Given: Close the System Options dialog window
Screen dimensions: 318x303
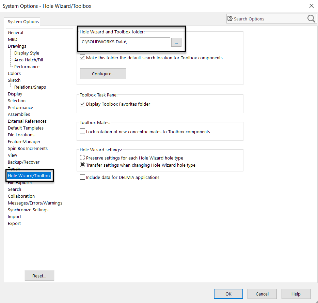Looking at the screenshot, I should [311, 6].
